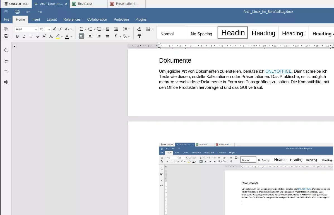
Task: Click the Paste icon
Action: tap(6, 36)
